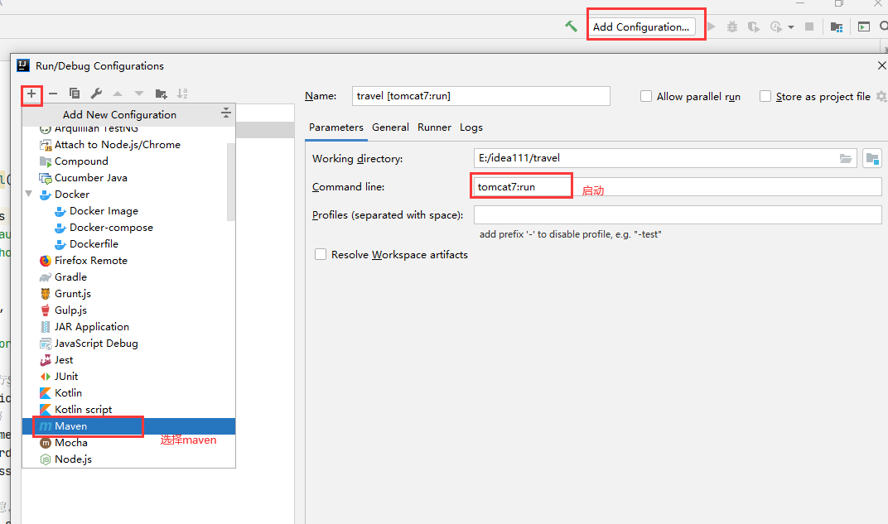This screenshot has height=524, width=888.
Task: Switch to the Logs tab
Action: [x=471, y=127]
